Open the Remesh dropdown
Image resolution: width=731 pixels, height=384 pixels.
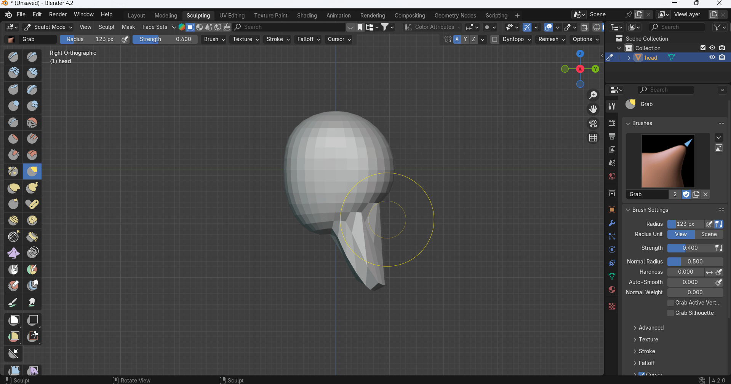[x=552, y=39]
